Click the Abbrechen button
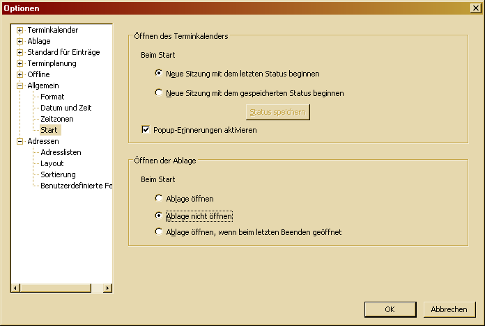485x326 pixels. pyautogui.click(x=449, y=309)
